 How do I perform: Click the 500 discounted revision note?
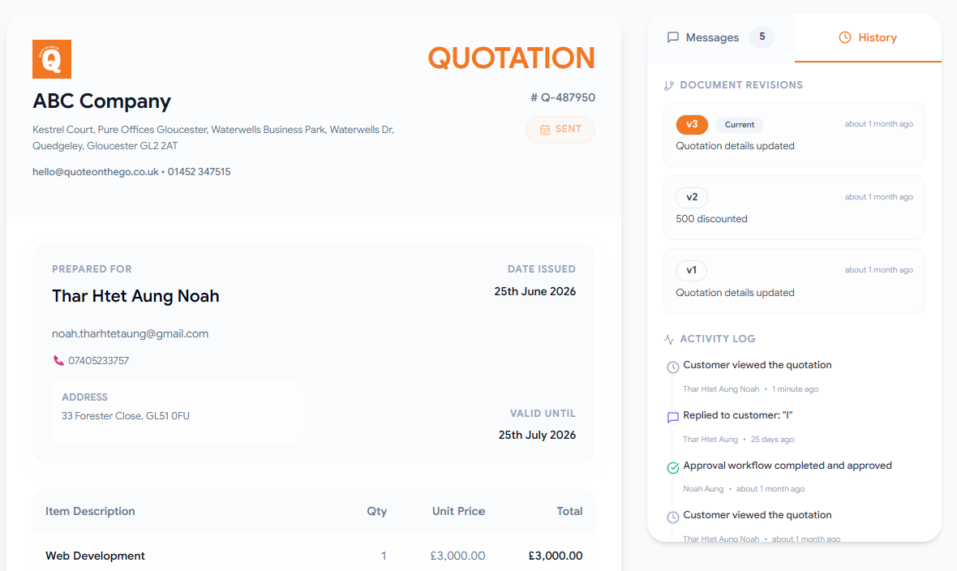(x=711, y=219)
